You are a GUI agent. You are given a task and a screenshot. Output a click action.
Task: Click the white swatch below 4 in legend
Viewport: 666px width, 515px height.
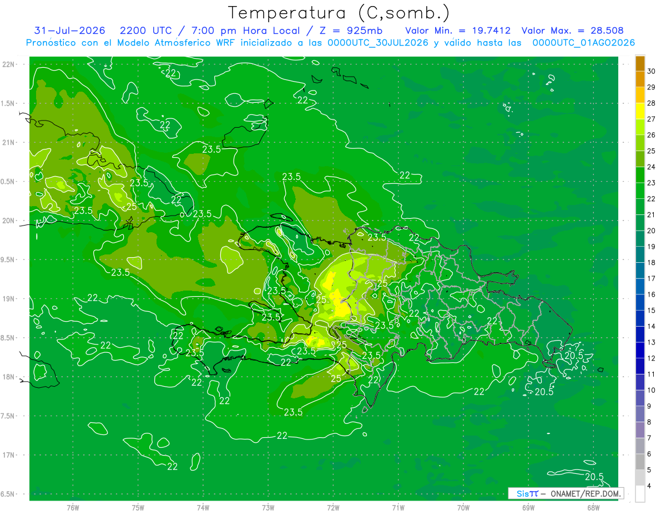pos(640,494)
